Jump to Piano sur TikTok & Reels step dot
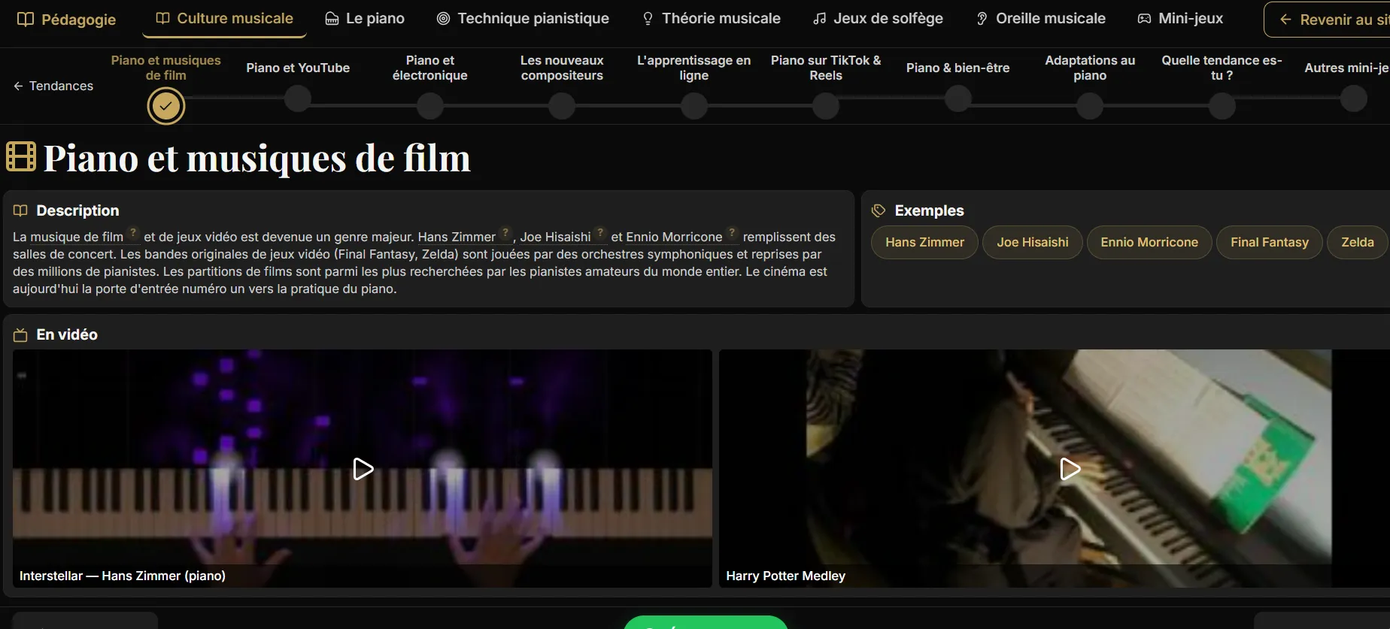This screenshot has width=1390, height=629. tap(826, 106)
